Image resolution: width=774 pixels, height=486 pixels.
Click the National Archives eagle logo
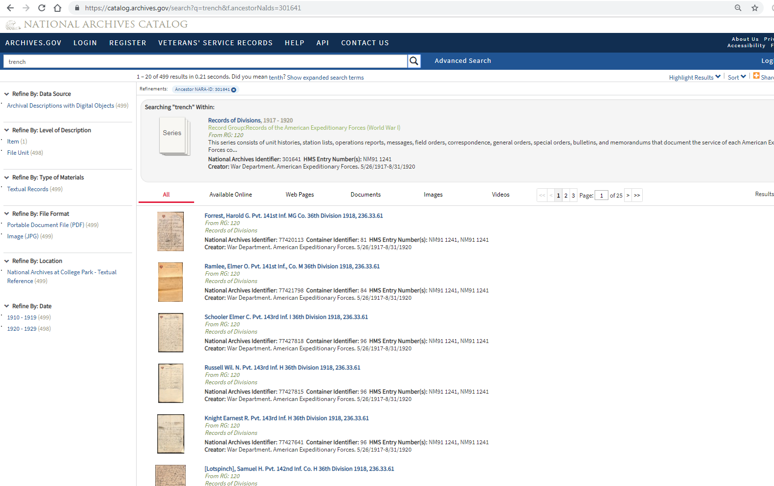point(13,25)
